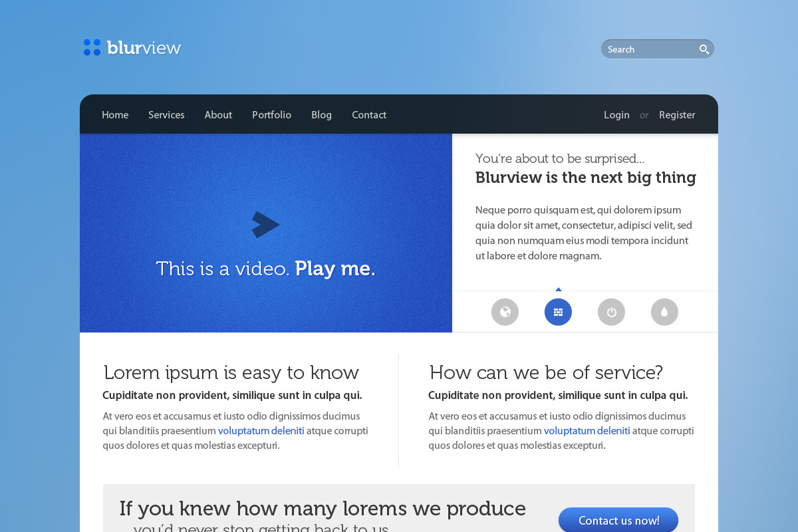Select the water drop slide icon

pos(664,312)
